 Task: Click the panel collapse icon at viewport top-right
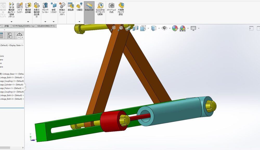[251, 28]
